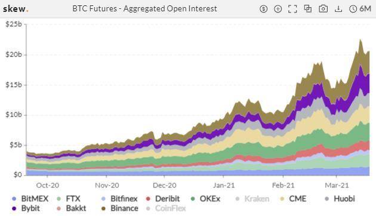
Task: Download the chart data
Action: 338,9
